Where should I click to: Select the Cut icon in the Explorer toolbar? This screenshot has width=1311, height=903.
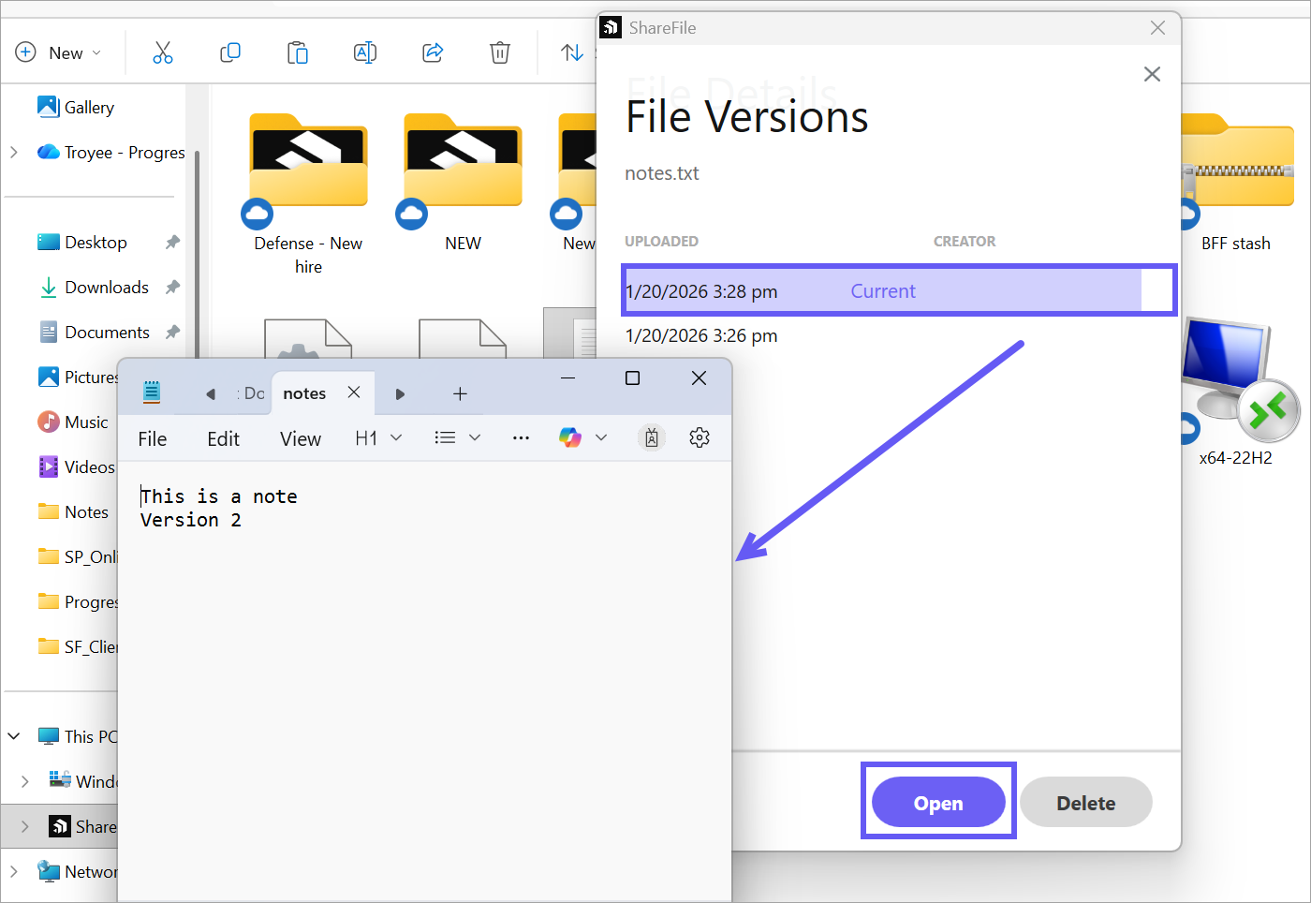163,52
